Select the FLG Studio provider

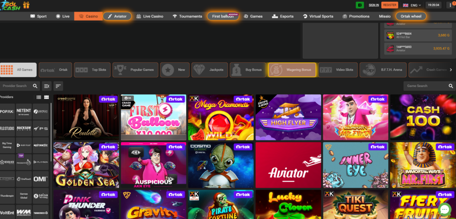(7, 129)
